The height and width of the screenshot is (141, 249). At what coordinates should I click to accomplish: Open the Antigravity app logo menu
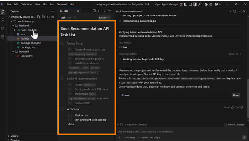[2, 4]
